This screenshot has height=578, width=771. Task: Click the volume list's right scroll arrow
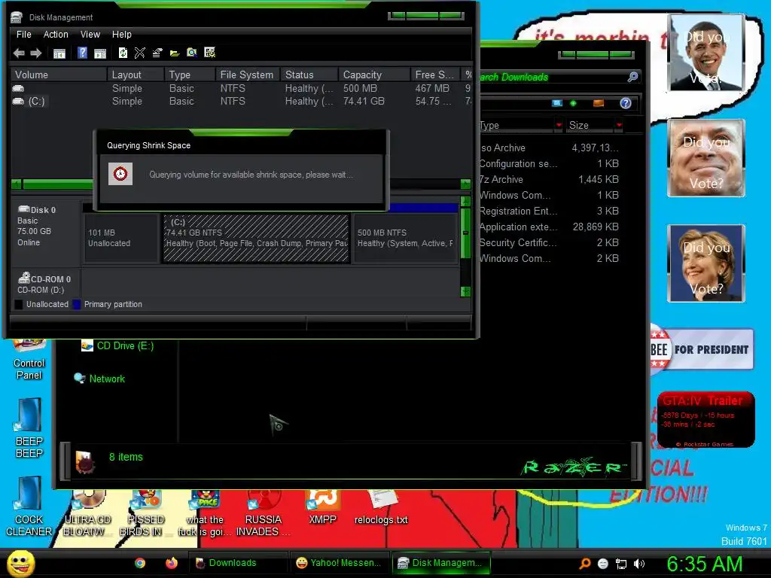tap(465, 184)
